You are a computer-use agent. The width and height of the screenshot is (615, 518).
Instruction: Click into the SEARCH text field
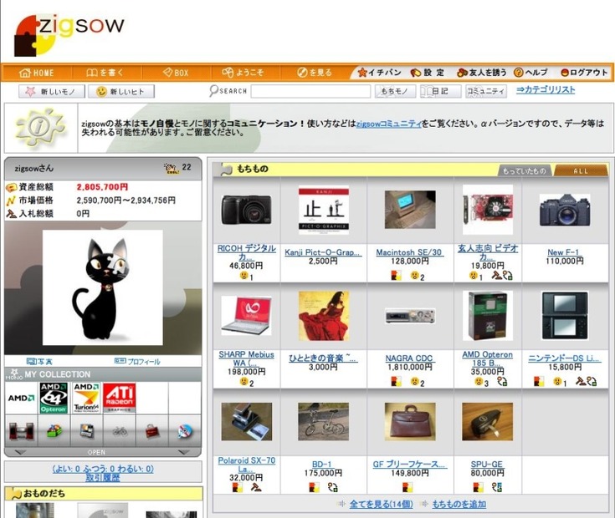310,91
